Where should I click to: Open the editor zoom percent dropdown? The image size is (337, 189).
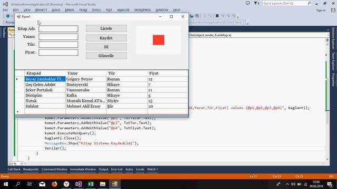click(x=21, y=164)
